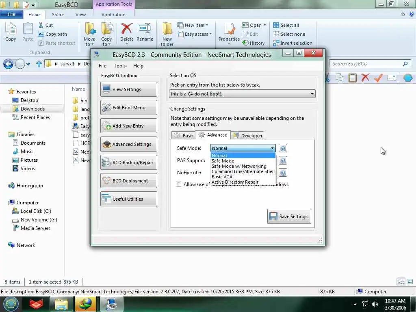Click New folder ribbon icon
The width and height of the screenshot is (416, 312).
click(x=167, y=34)
